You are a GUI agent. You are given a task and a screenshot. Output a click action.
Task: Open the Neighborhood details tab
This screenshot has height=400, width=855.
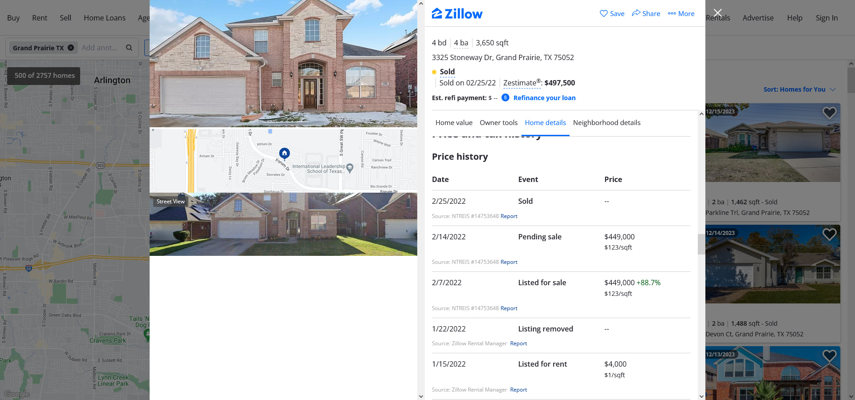607,123
